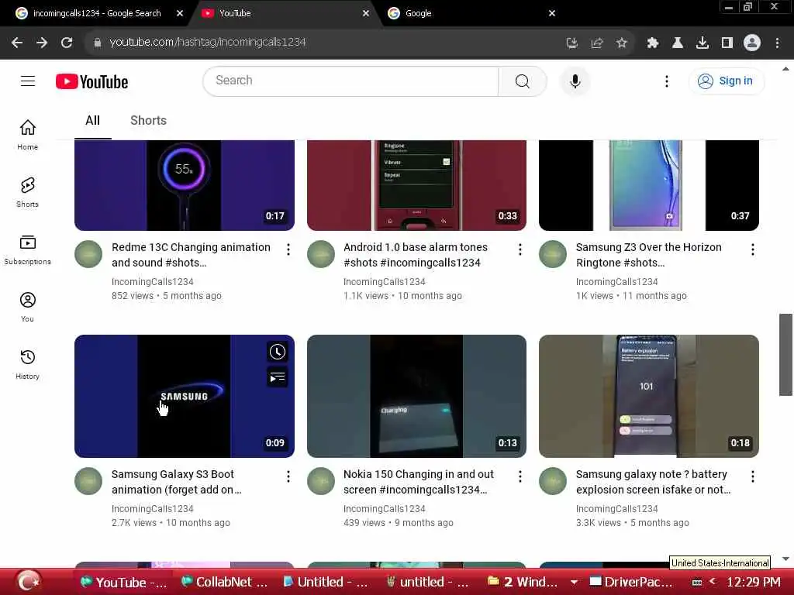
Task: Open Subscriptions in the sidebar
Action: coord(27,250)
